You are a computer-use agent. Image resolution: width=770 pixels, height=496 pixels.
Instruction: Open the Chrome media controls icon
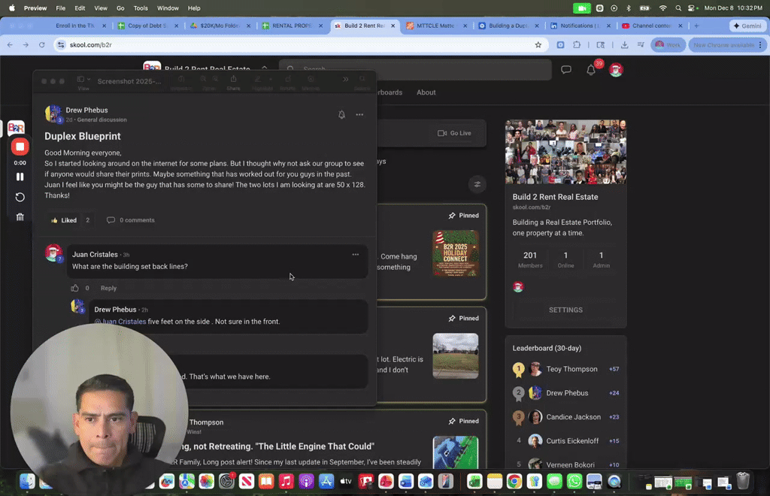(x=641, y=44)
